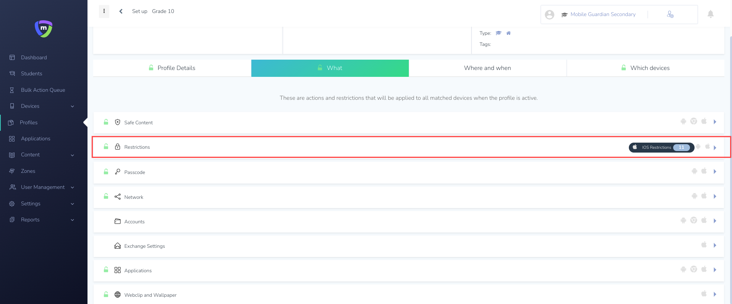Open Students from the sidebar

point(31,73)
